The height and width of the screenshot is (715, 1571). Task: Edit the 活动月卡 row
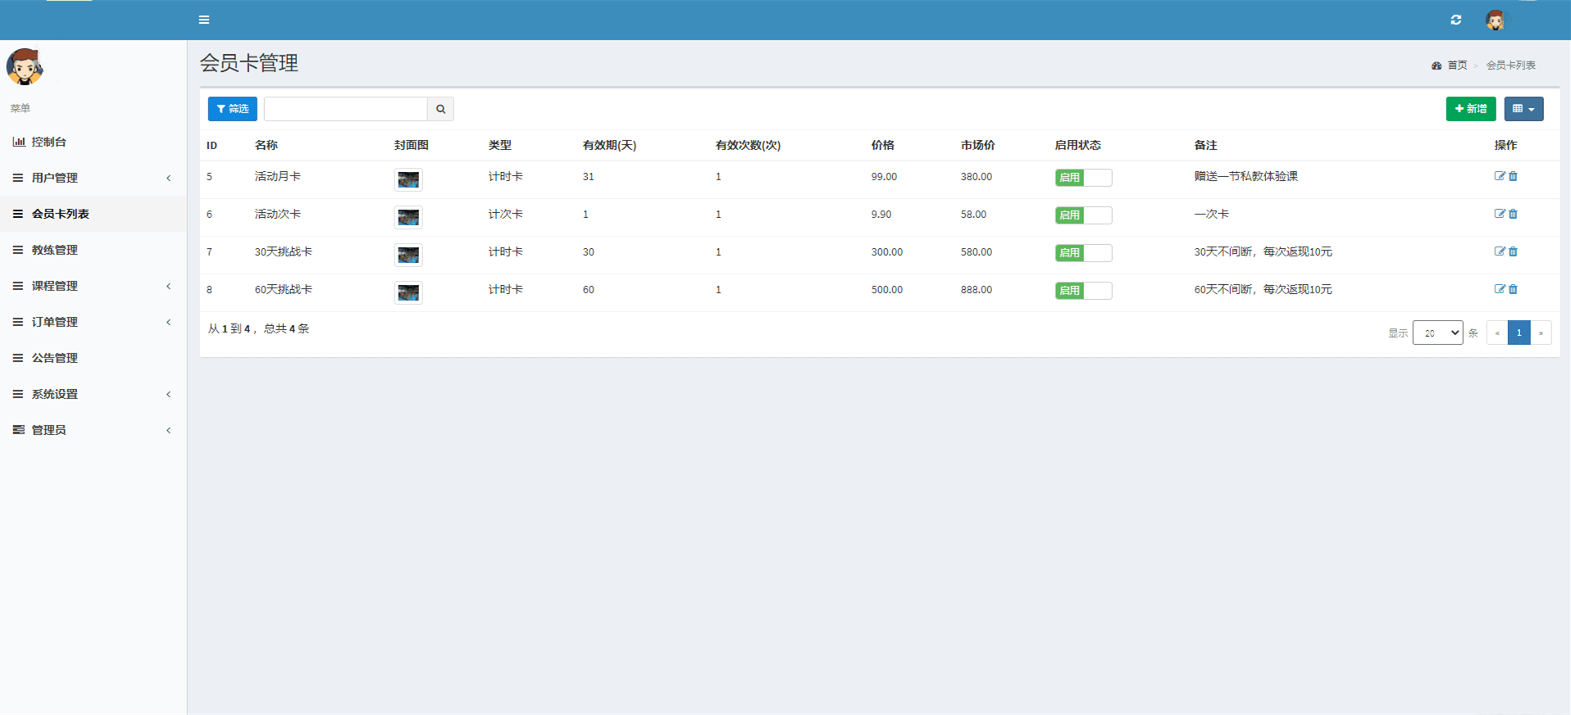tap(1500, 176)
